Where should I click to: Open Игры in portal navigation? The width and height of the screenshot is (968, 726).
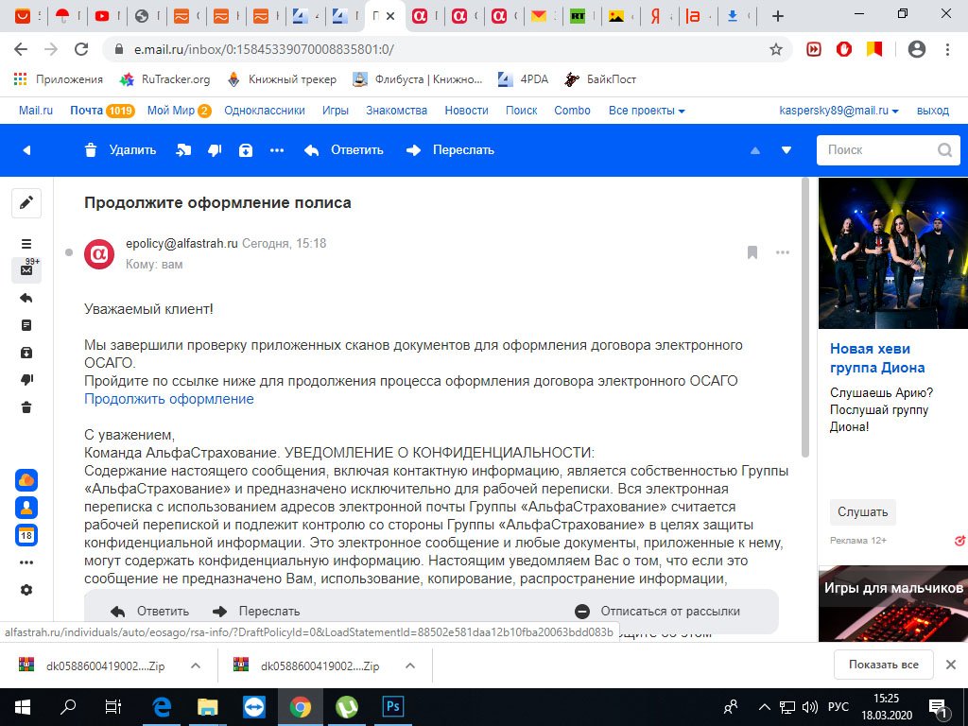tap(336, 111)
